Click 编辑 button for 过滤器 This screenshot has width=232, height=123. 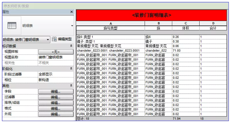pos(56,97)
